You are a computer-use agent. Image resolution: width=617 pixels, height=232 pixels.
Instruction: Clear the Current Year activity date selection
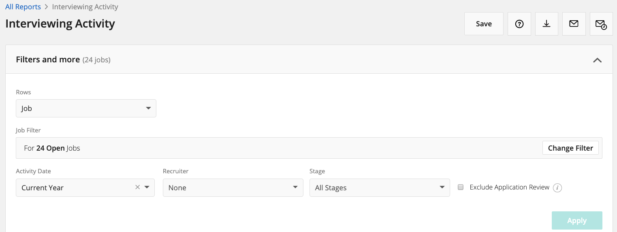pyautogui.click(x=137, y=187)
